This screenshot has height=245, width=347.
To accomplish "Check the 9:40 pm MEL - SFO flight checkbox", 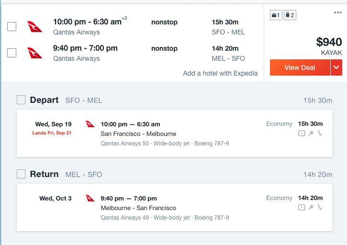I will click(x=12, y=53).
